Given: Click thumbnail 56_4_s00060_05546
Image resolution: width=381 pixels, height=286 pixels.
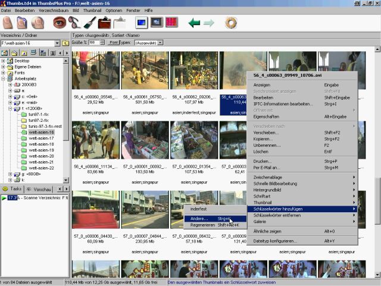Looking at the screenshot, I should (x=96, y=70).
